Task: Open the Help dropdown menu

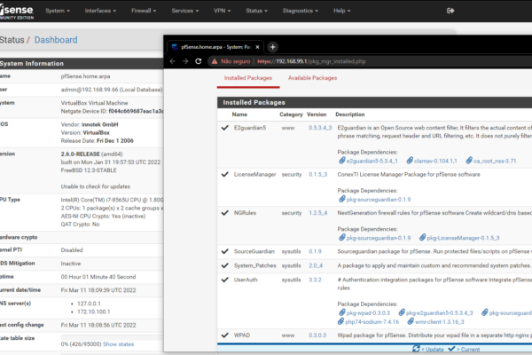Action: (341, 11)
